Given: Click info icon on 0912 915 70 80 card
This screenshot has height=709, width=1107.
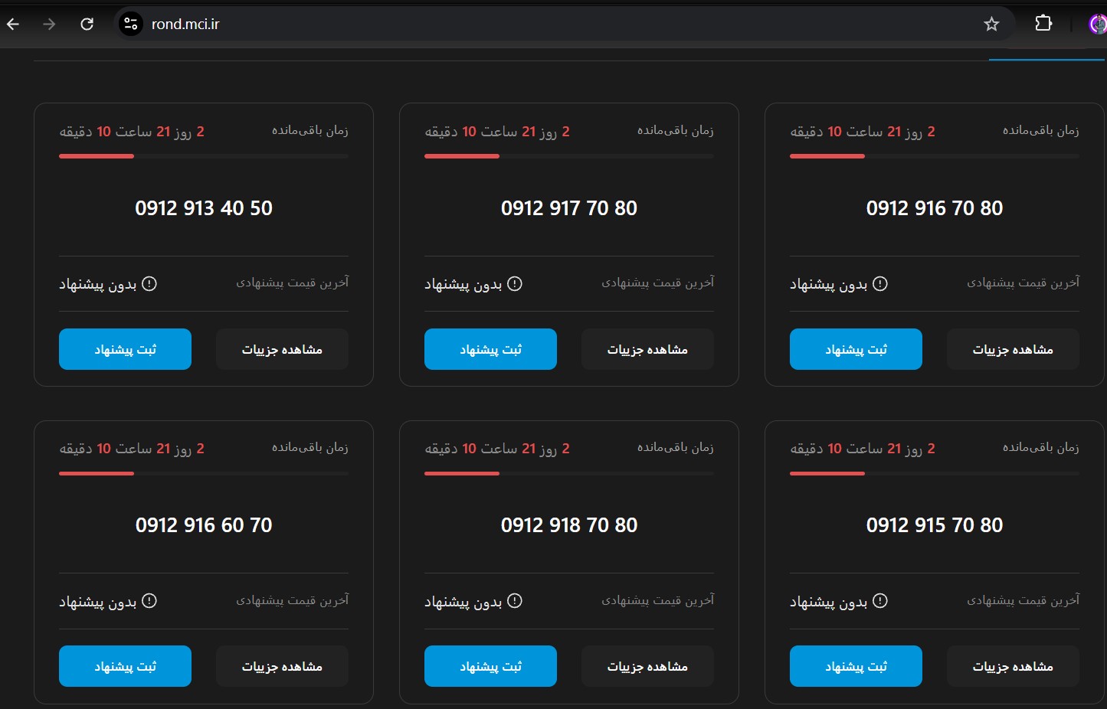Looking at the screenshot, I should click(880, 600).
